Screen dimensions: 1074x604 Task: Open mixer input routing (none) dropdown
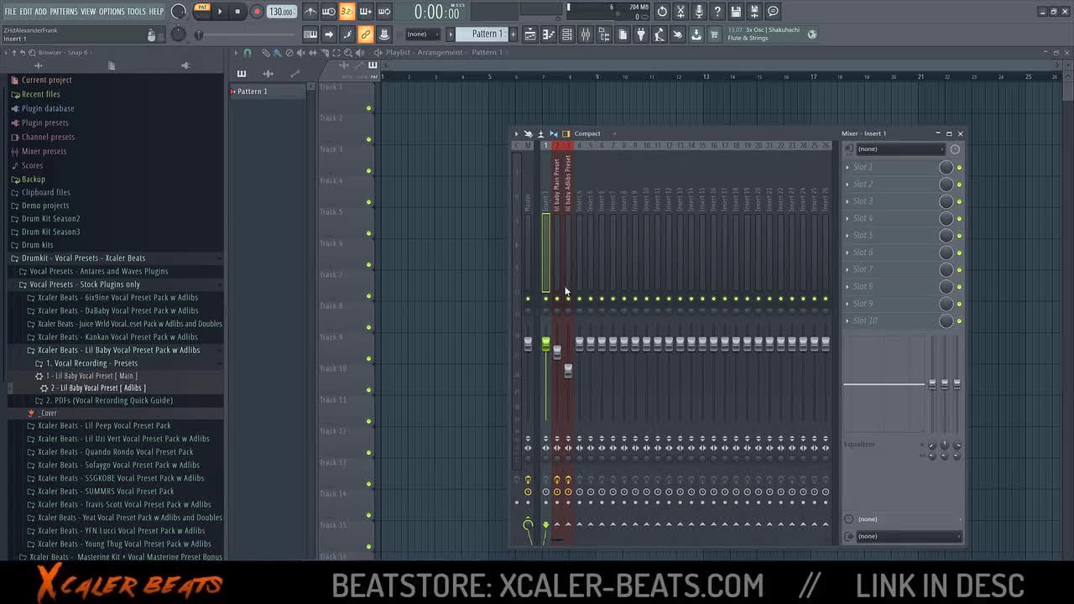[900, 149]
